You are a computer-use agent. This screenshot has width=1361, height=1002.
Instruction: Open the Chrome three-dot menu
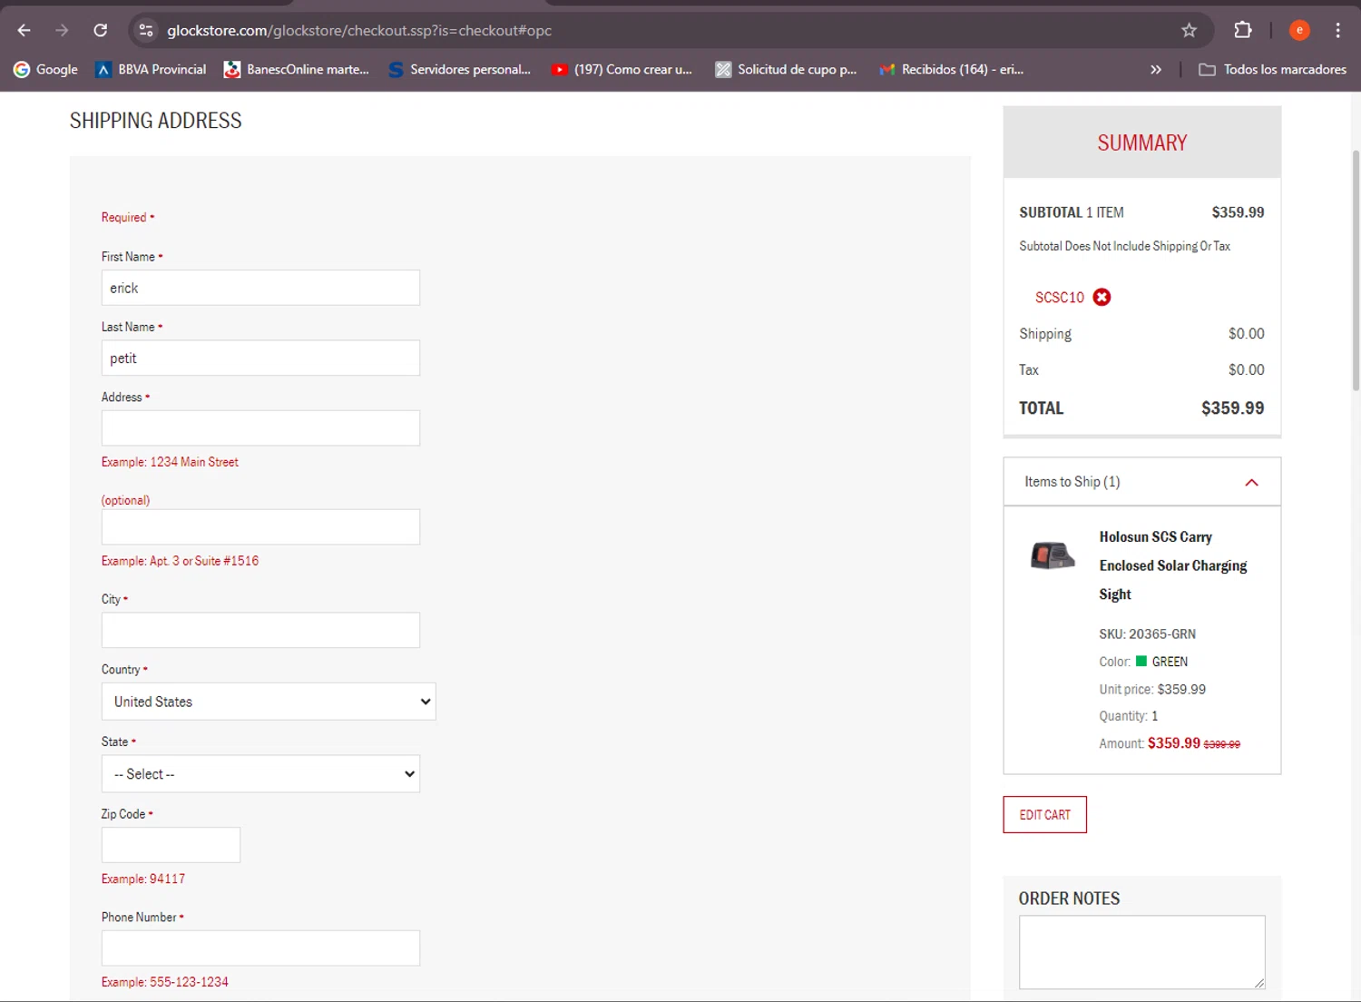pyautogui.click(x=1337, y=30)
